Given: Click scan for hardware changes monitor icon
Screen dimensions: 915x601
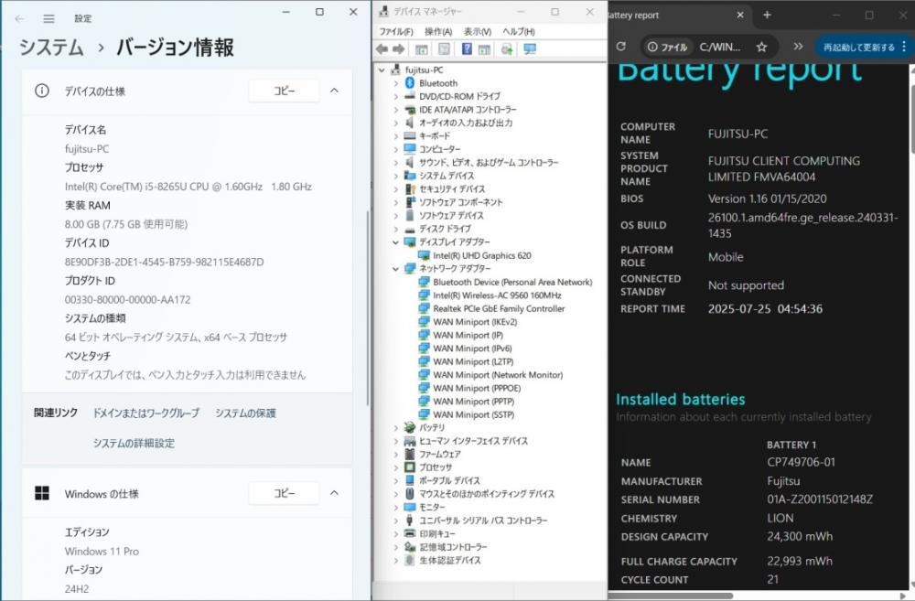Looking at the screenshot, I should tap(530, 49).
